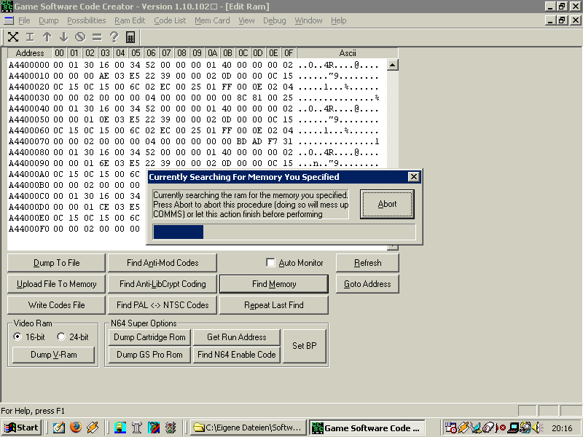
Task: Click the mouse icon in the system tray
Action: [488, 428]
